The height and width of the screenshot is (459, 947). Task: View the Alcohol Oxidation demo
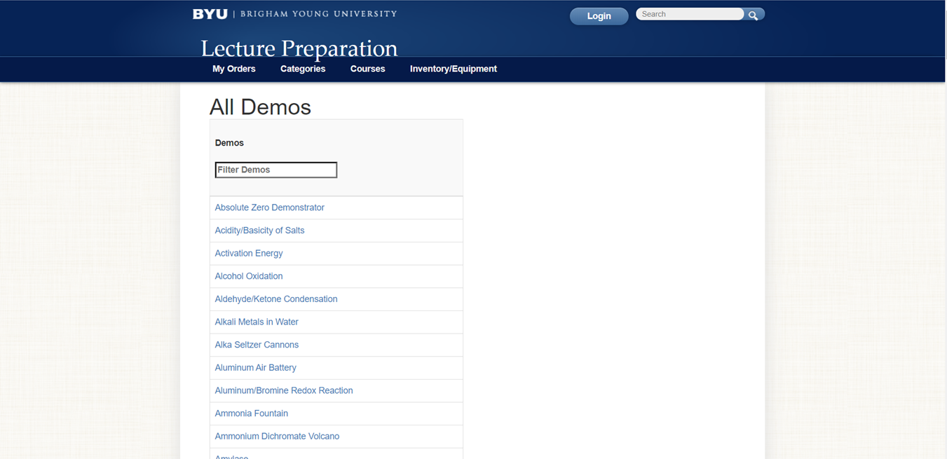[x=249, y=276]
